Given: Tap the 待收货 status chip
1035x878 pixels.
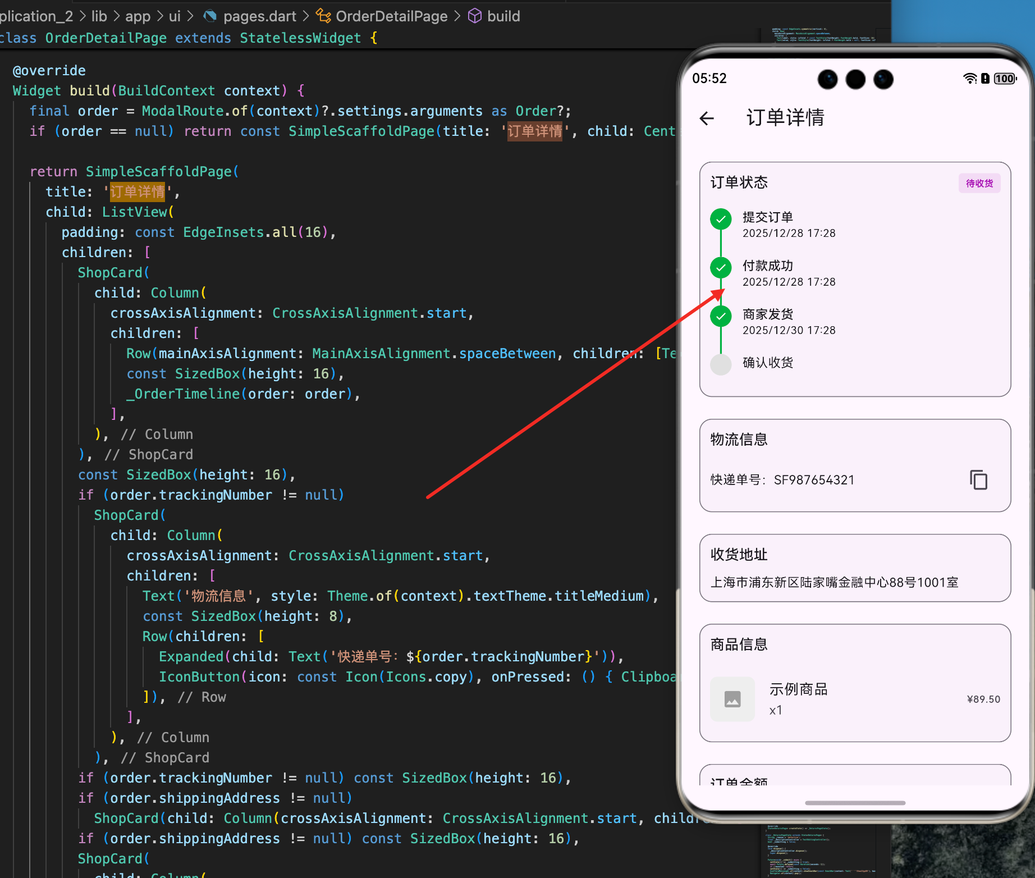Looking at the screenshot, I should click(x=979, y=183).
